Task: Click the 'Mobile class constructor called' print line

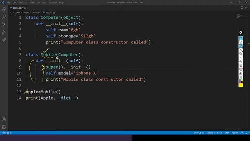Action: click(96, 80)
